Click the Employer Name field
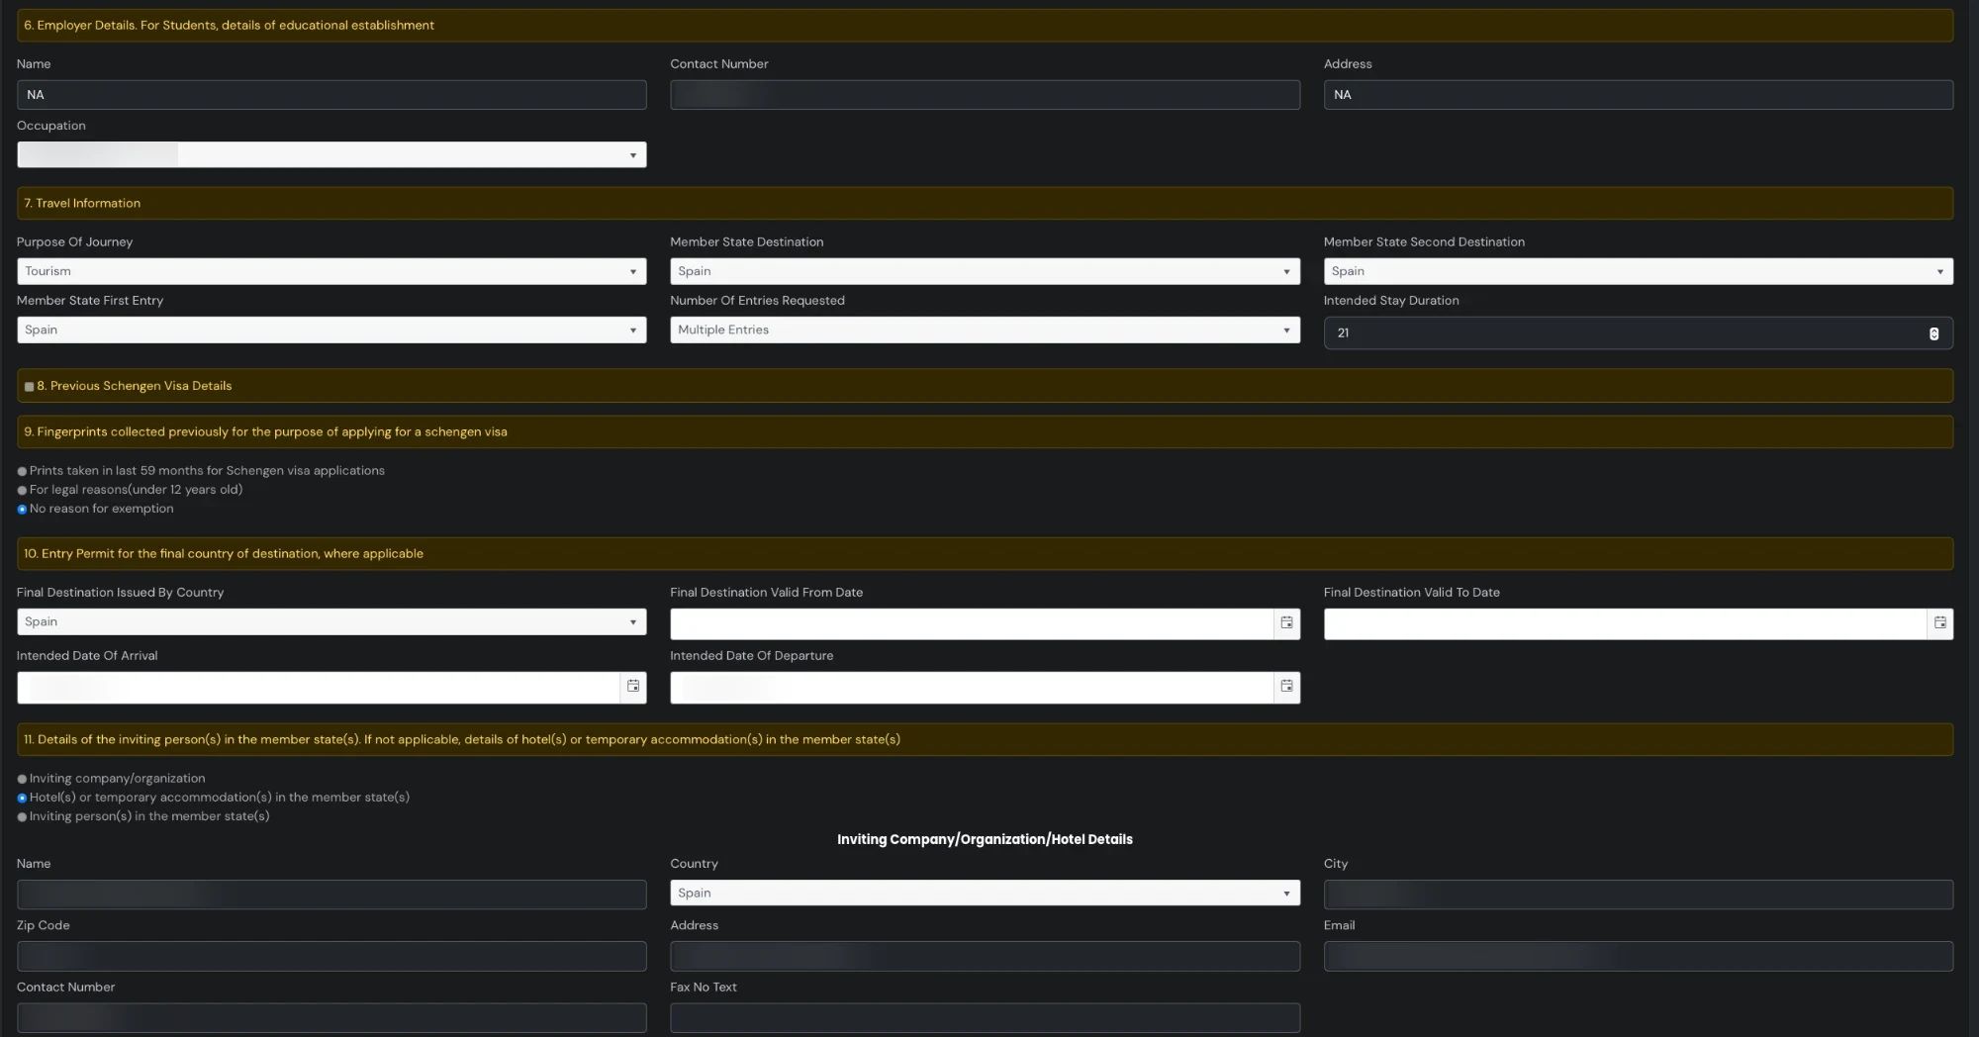This screenshot has width=1979, height=1037. click(331, 95)
